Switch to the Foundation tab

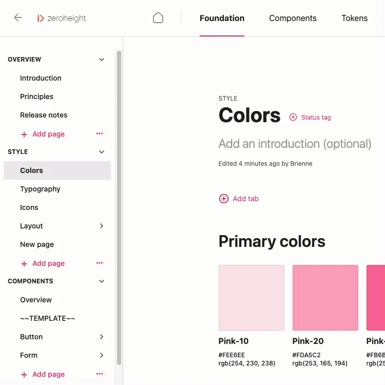pos(222,18)
